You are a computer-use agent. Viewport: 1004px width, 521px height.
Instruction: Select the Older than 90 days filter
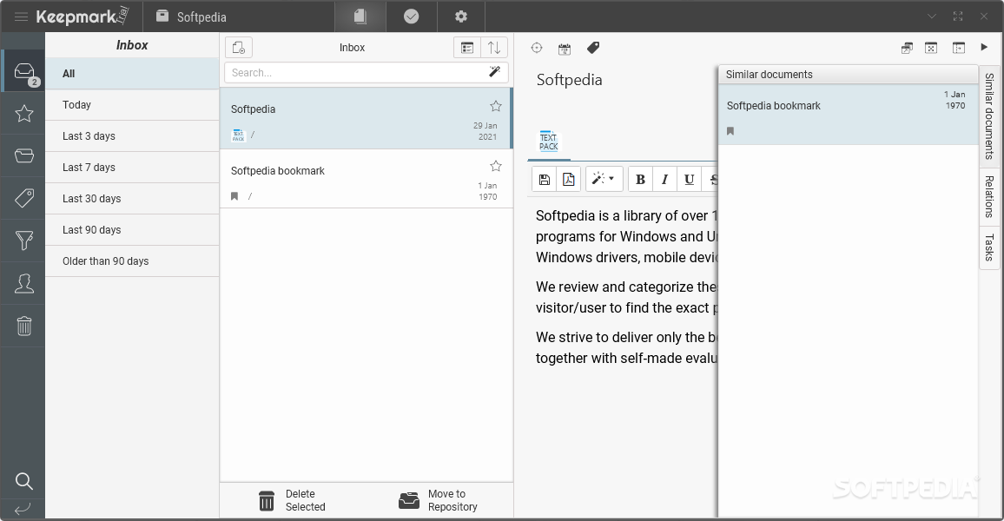tap(132, 261)
